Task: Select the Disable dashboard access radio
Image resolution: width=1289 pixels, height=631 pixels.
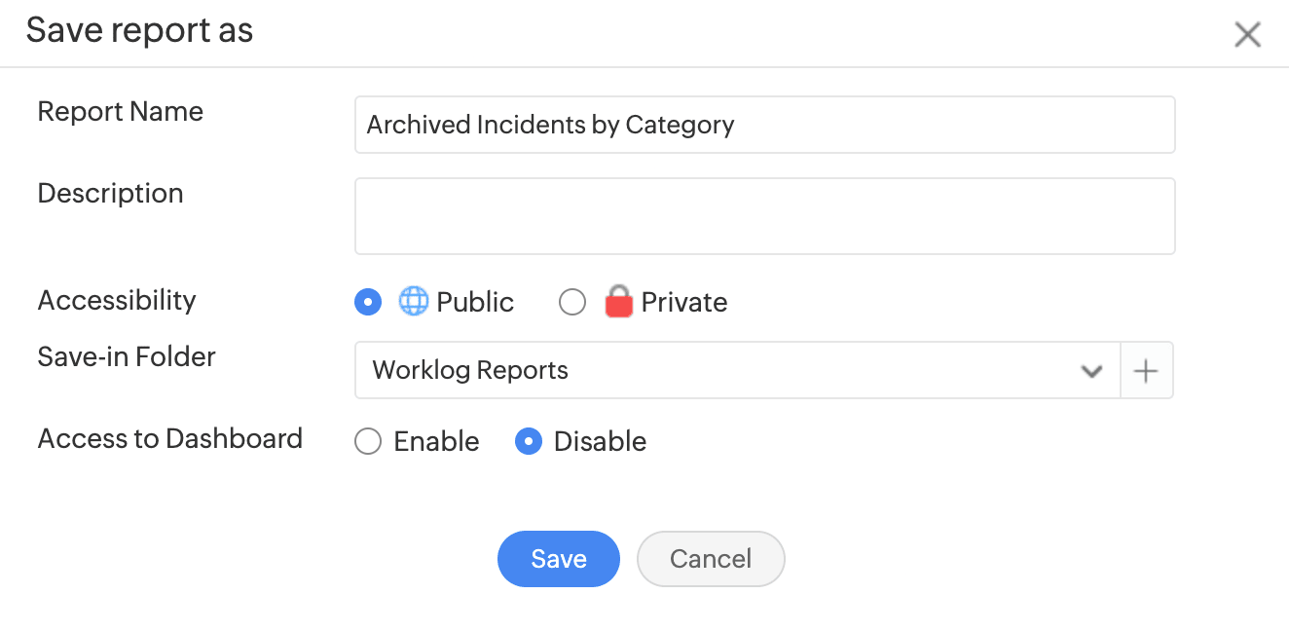Action: tap(528, 442)
